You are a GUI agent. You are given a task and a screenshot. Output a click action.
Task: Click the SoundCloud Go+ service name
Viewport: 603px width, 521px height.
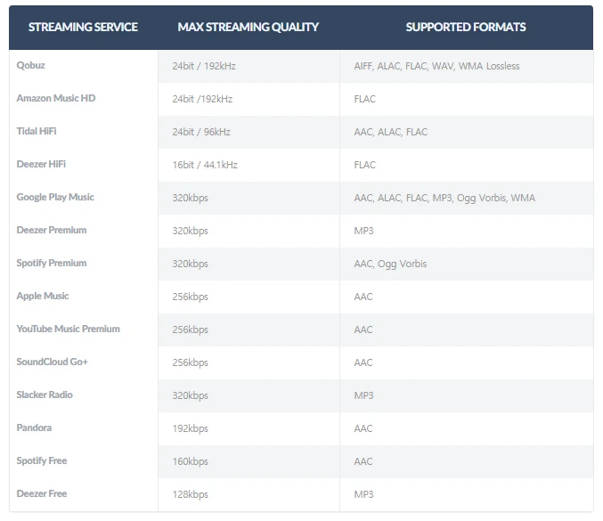[53, 362]
